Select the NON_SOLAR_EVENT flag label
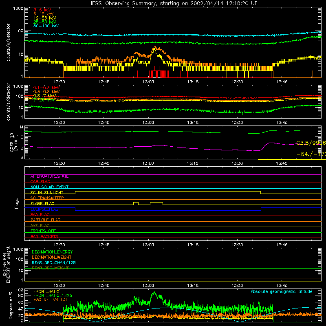326x326 pixels. (49, 187)
